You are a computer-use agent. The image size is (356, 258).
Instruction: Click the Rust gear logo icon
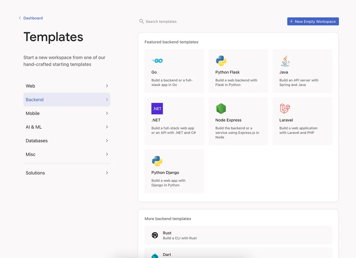[x=155, y=235]
